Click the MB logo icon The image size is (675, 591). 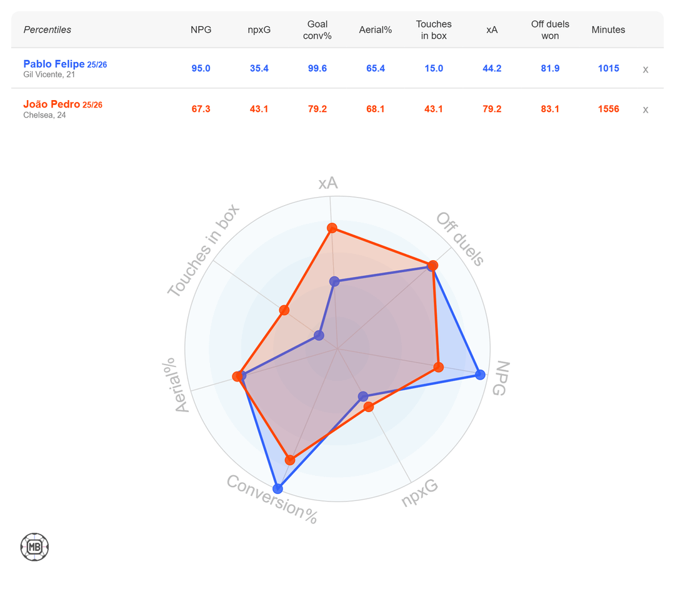34,547
